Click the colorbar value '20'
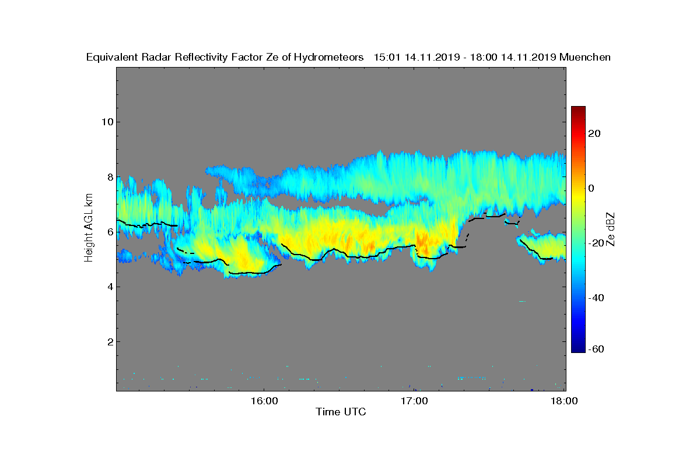Image resolution: width=700 pixels, height=466 pixels. coord(595,133)
